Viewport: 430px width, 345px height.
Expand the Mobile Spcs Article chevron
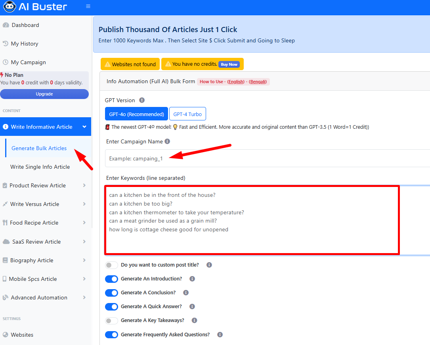pyautogui.click(x=84, y=279)
